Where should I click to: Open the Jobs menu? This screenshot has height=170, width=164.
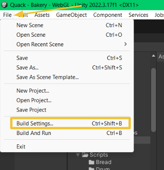(159, 15)
